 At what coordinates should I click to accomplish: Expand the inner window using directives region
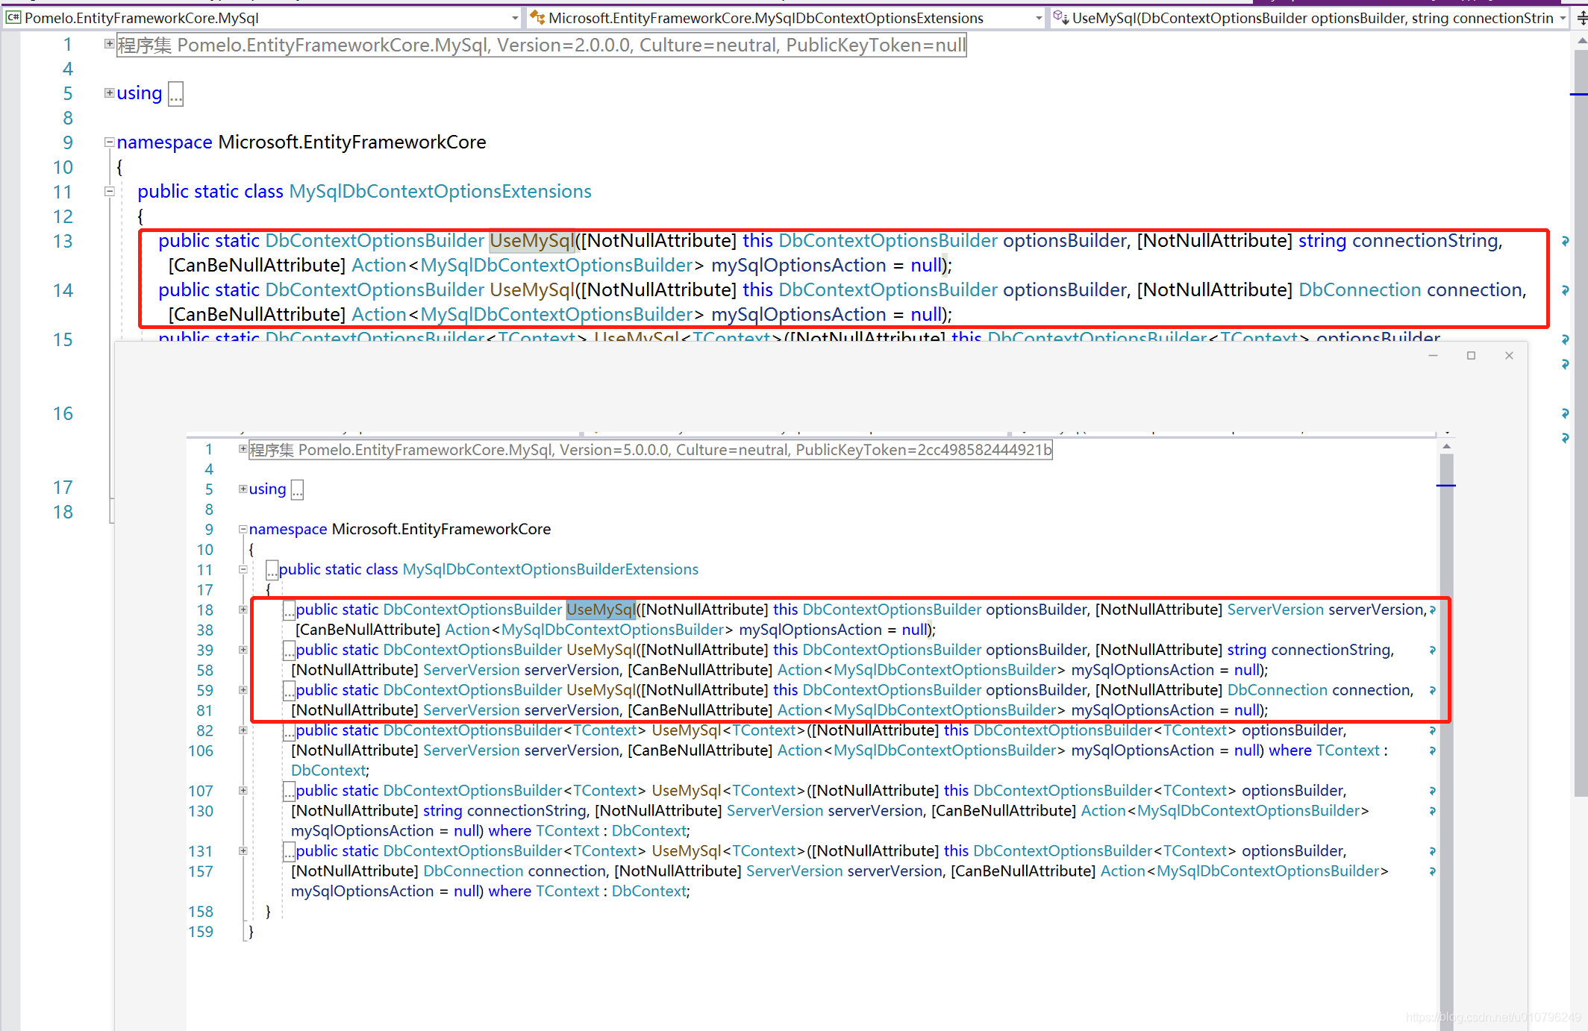(243, 489)
